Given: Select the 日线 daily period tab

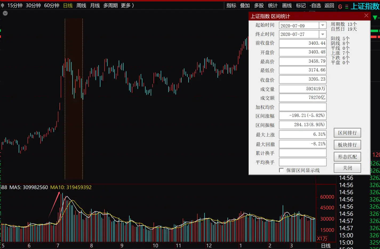Looking at the screenshot, I should pyautogui.click(x=68, y=6).
